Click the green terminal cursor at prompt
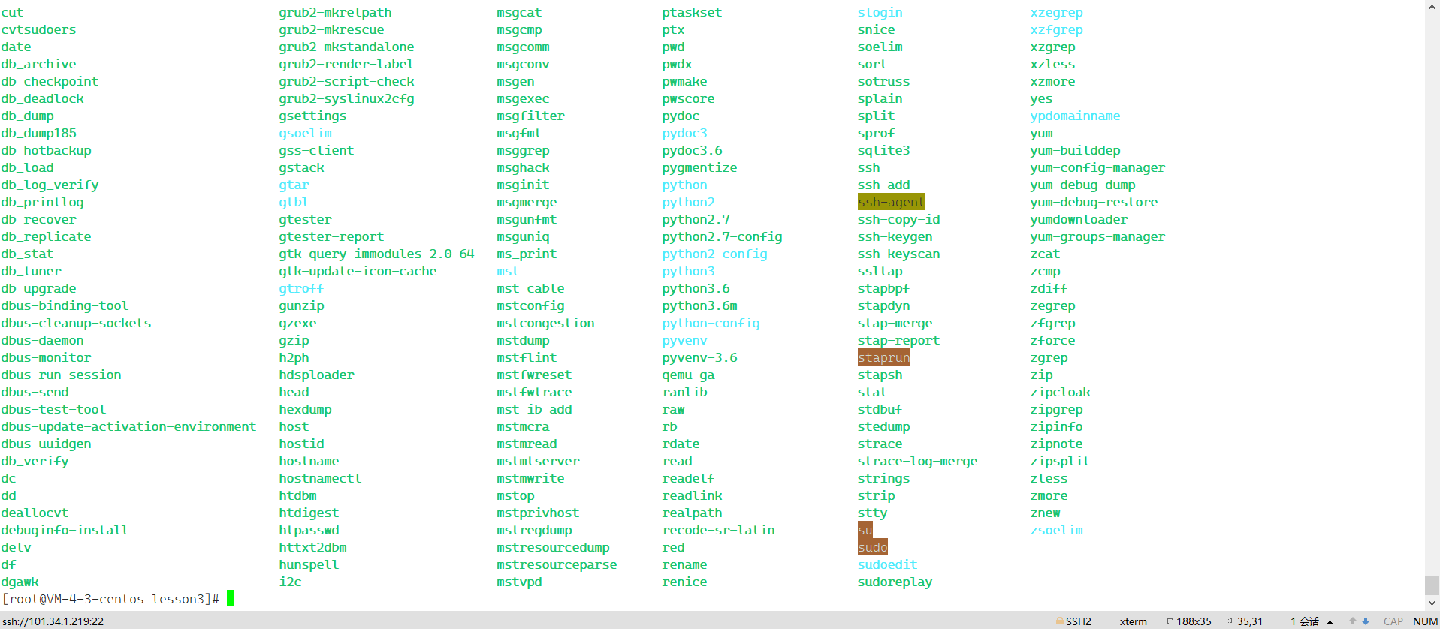 [231, 598]
